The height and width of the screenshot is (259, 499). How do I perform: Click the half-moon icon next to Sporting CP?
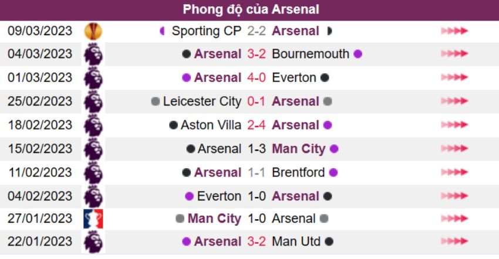[162, 31]
